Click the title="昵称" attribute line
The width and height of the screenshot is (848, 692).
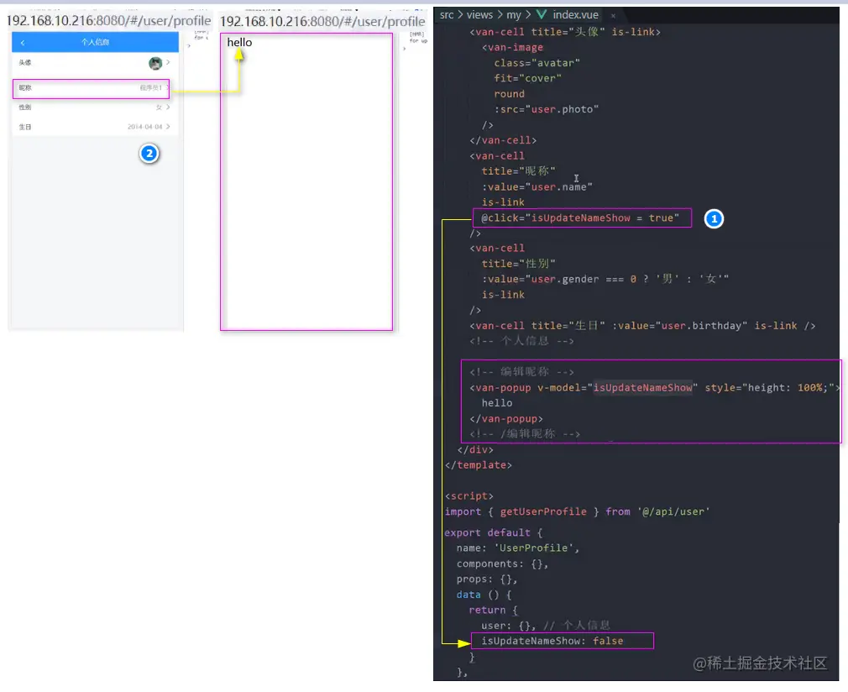pos(518,171)
